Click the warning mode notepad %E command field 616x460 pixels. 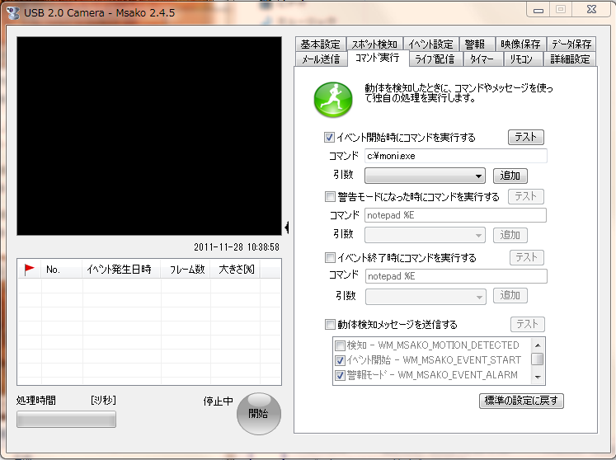pos(455,215)
